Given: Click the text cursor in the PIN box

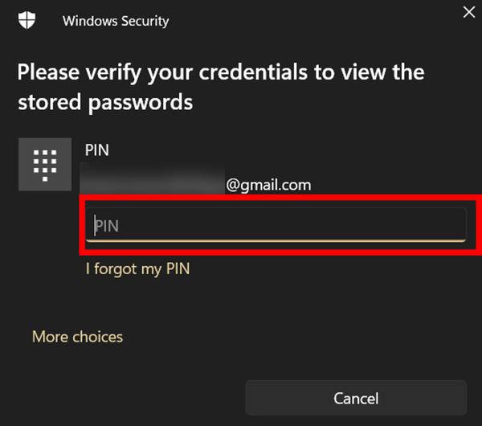Looking at the screenshot, I should 95,226.
